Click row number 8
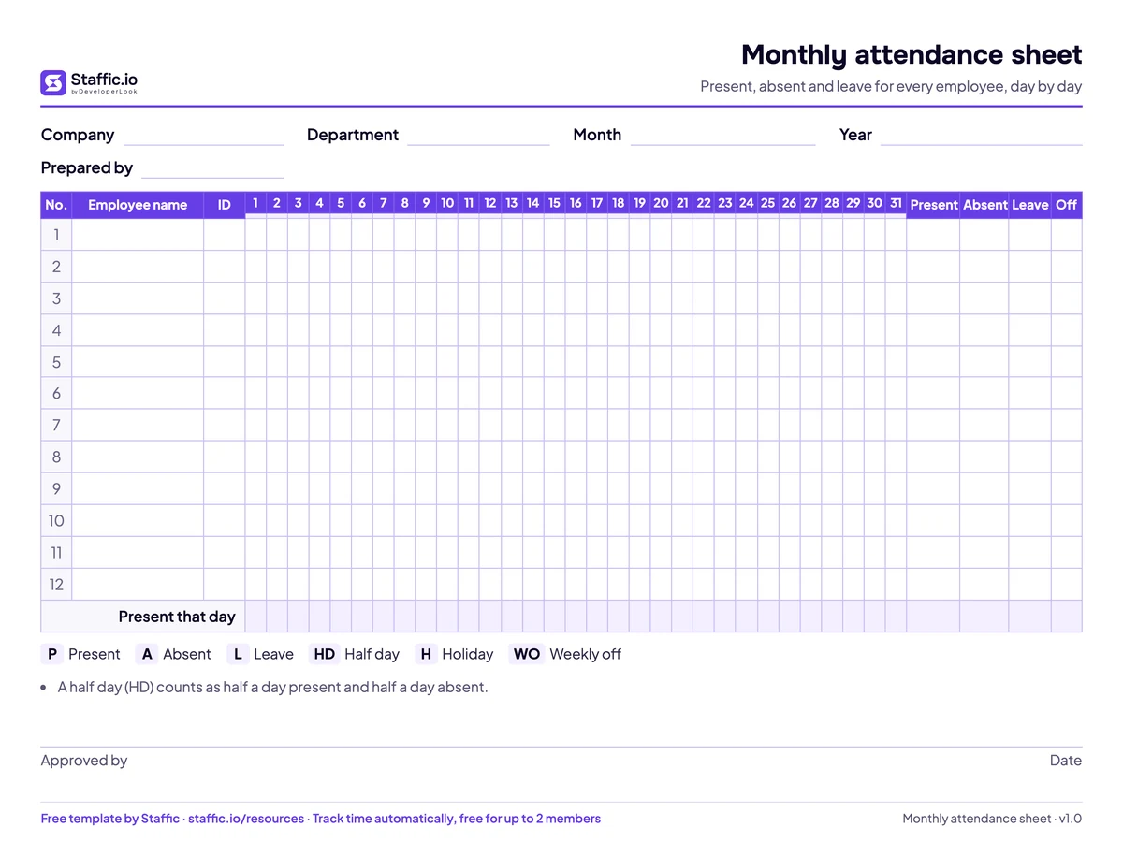Screen dimensions: 1123x842 coord(56,457)
